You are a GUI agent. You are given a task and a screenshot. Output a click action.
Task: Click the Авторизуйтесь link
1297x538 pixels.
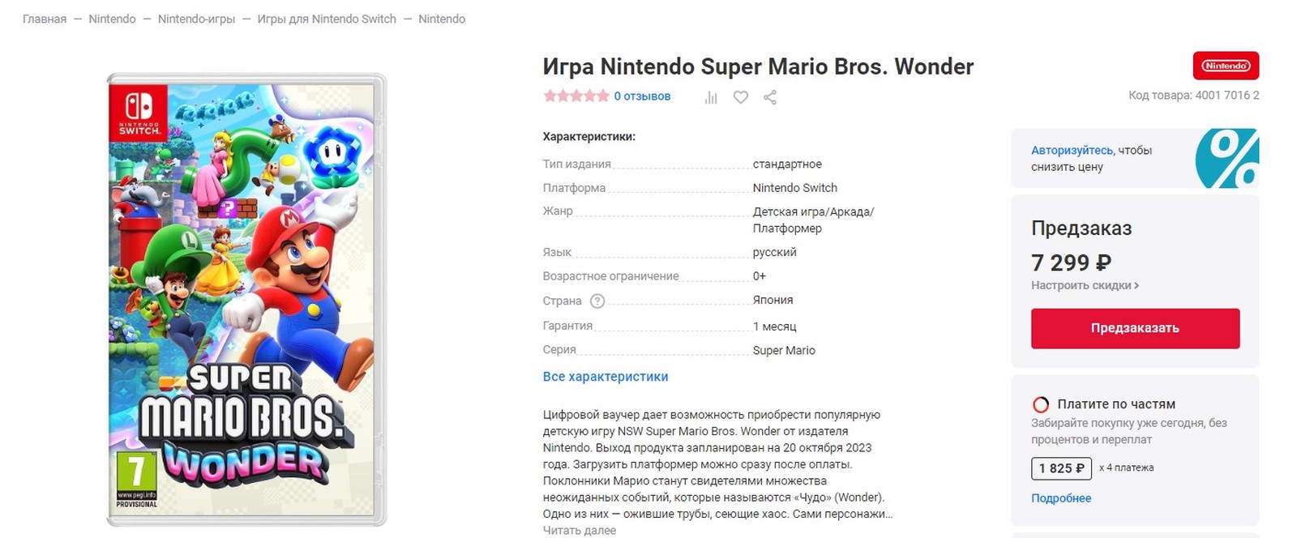1072,150
